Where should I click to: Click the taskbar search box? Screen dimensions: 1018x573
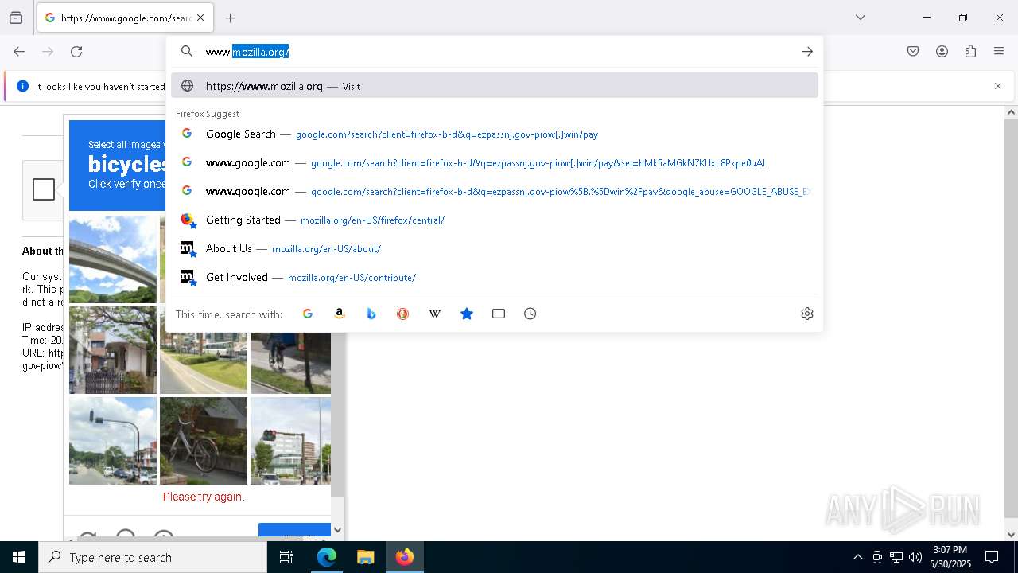[x=153, y=557]
